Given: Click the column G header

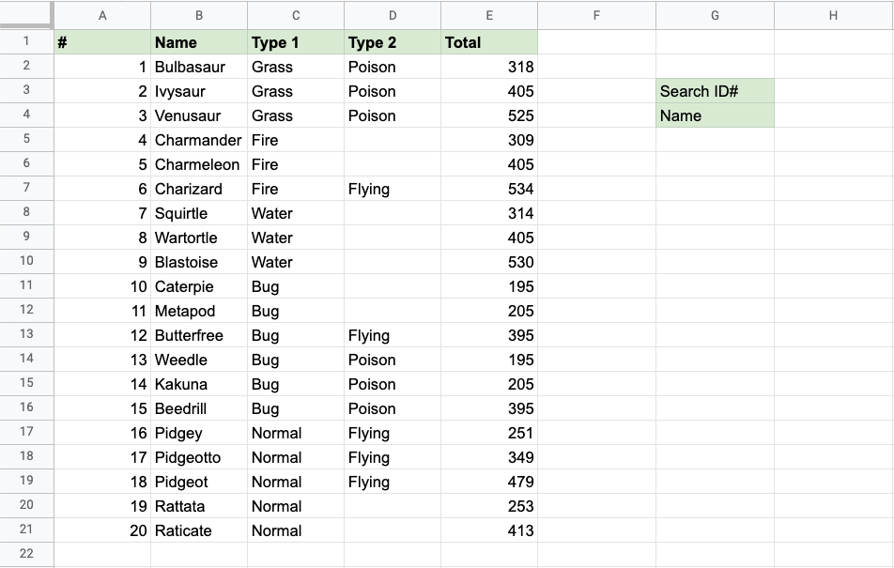Looking at the screenshot, I should click(x=715, y=15).
